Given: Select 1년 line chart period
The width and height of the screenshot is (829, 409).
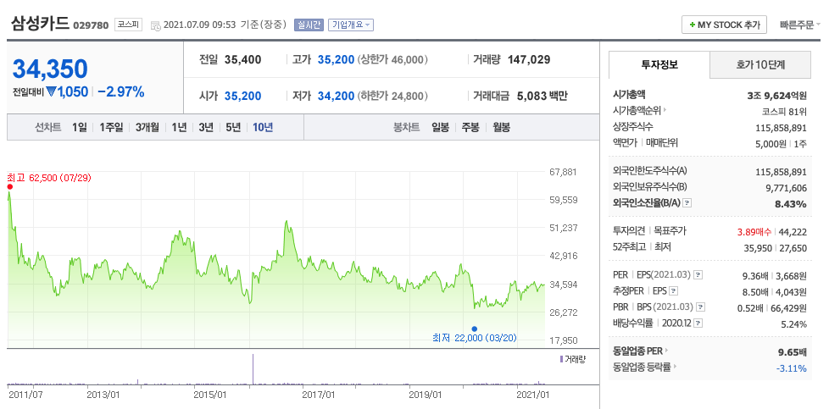Looking at the screenshot, I should [179, 127].
